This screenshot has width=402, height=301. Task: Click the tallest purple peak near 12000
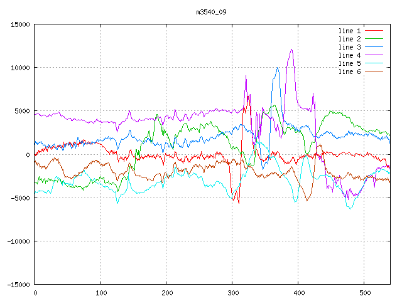click(x=291, y=50)
